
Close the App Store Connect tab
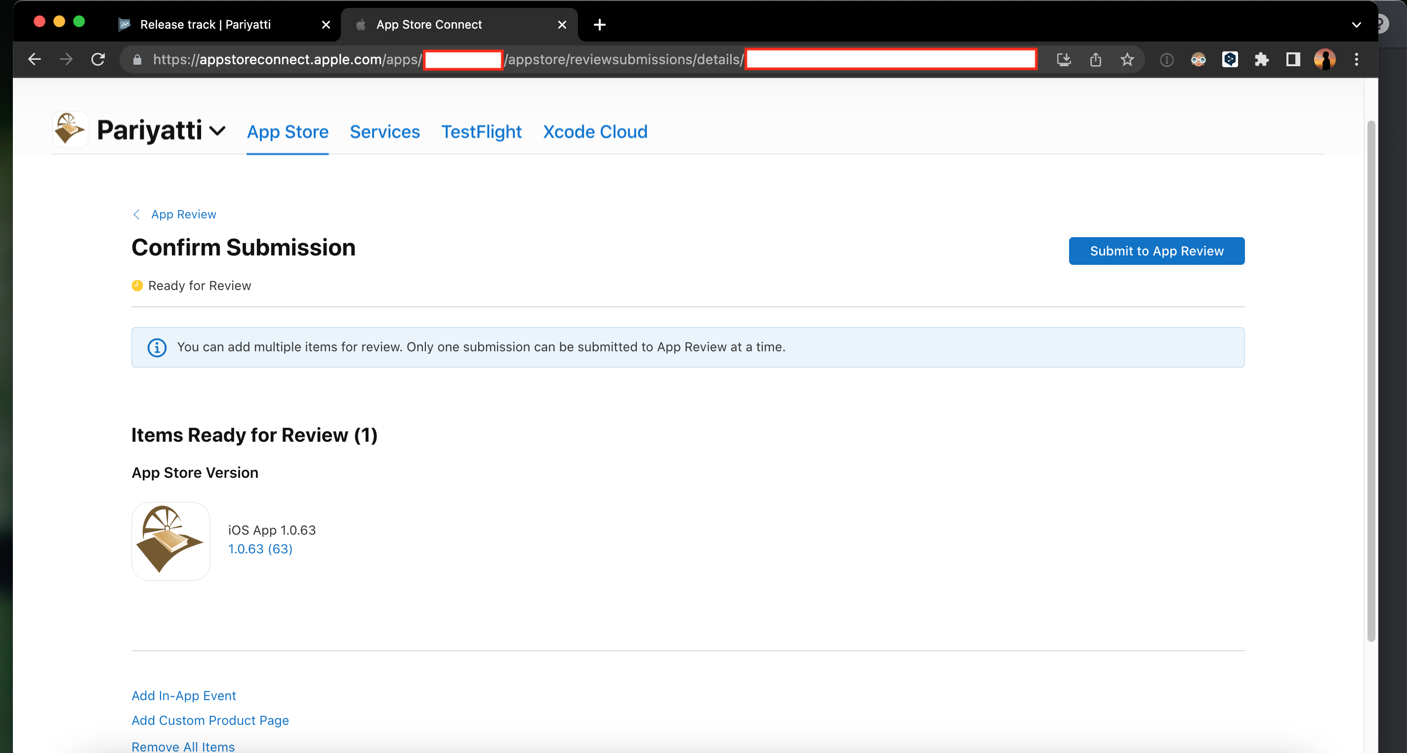tap(562, 25)
